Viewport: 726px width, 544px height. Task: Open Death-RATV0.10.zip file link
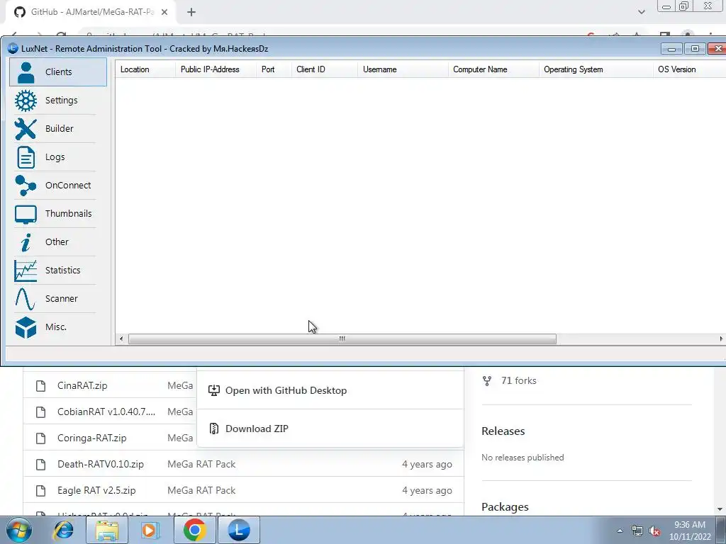pyautogui.click(x=101, y=464)
